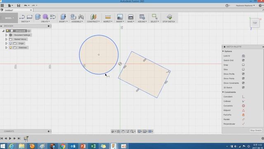Expand the Origin tree node

6,43
